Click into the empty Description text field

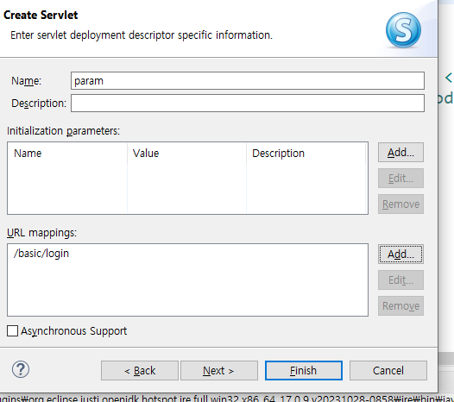tap(248, 104)
